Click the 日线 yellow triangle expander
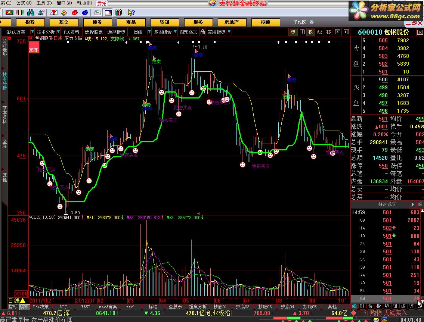Screen dimensions: 424x322 pos(23,300)
